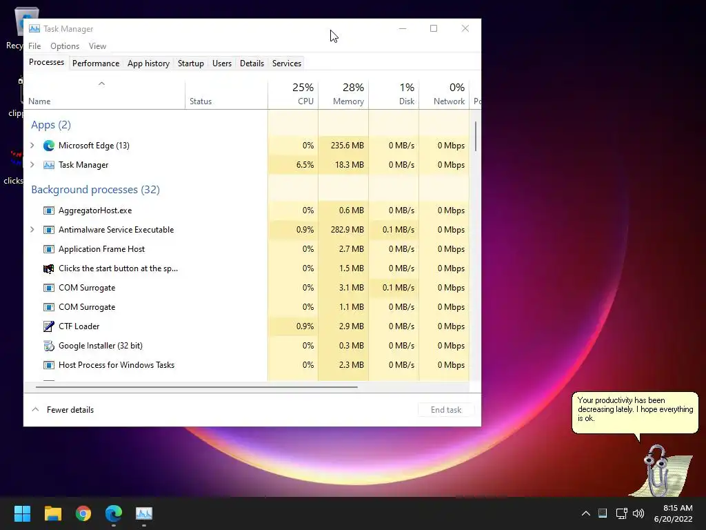Click the horizontal scrollbar in process list
706x530 pixels.
(196, 386)
